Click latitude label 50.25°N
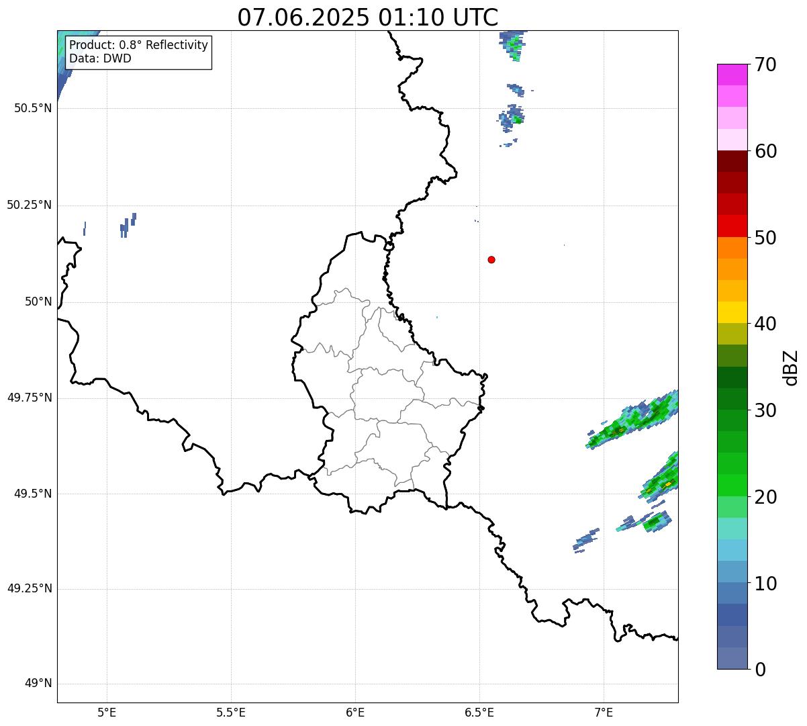The height and width of the screenshot is (726, 807). point(30,205)
